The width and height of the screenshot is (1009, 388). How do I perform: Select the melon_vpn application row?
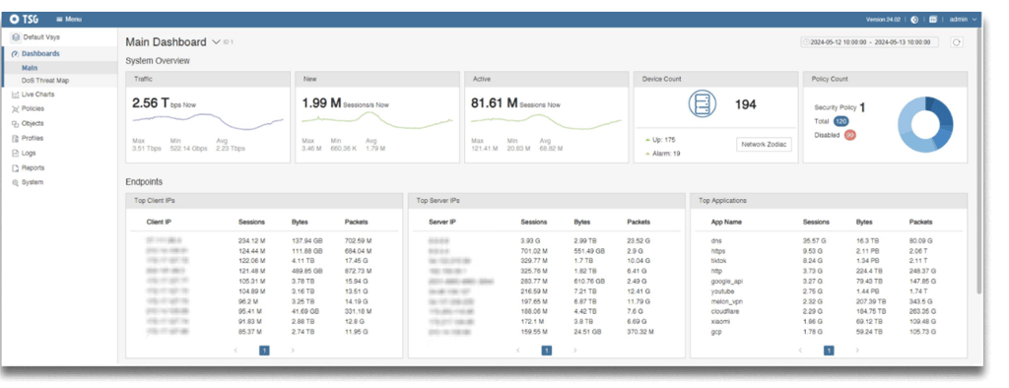[829, 301]
